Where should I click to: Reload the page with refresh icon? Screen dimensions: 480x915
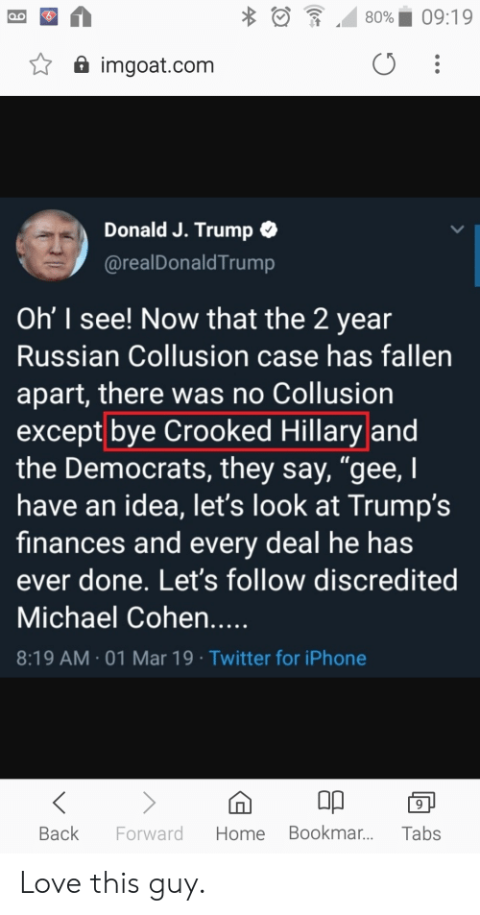(383, 64)
